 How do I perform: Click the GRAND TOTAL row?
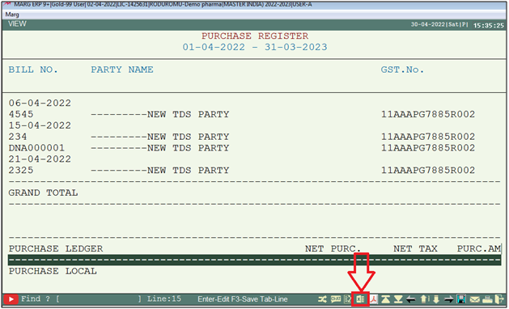click(43, 193)
